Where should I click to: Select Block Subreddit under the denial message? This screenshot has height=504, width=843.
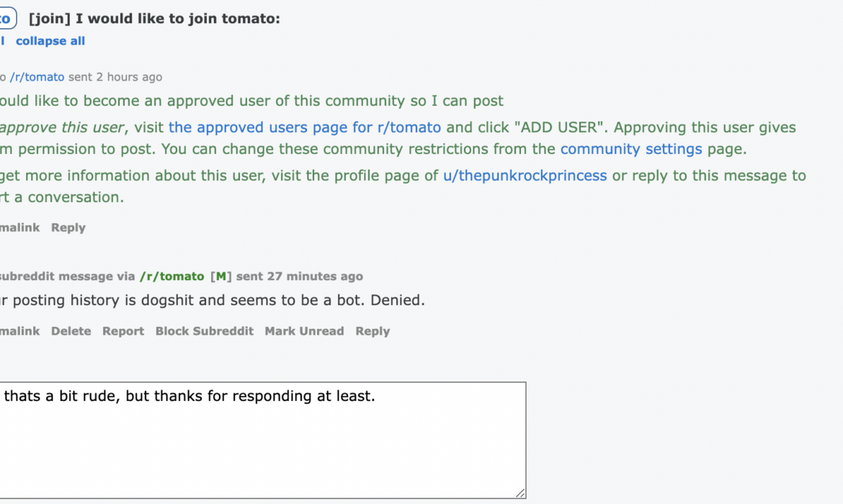[x=205, y=331]
